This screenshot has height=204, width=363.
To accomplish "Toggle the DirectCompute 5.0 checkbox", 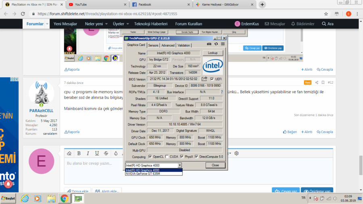I will [196, 157].
